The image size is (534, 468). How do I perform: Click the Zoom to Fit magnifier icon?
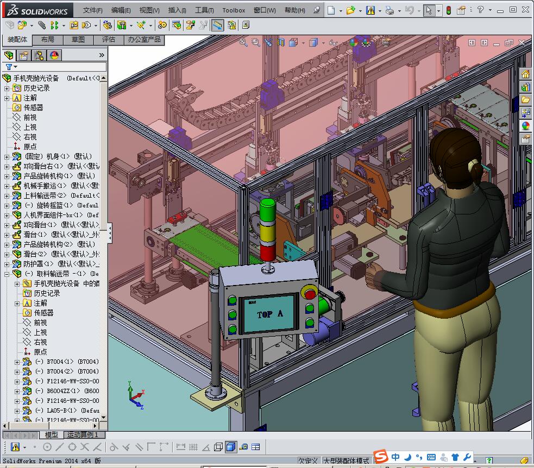click(243, 42)
